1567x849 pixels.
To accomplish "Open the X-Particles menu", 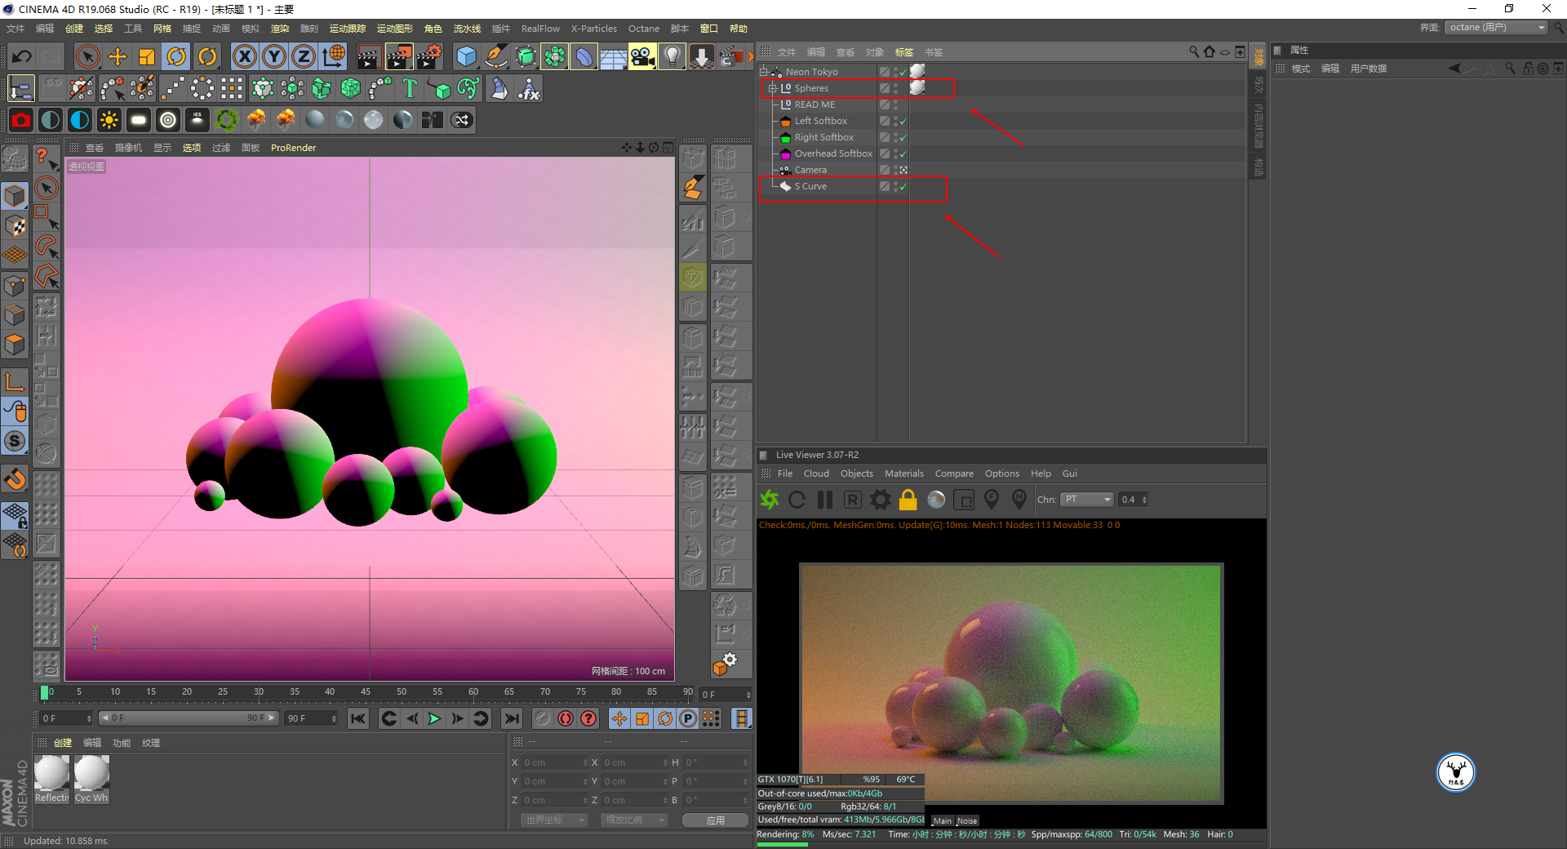I will click(593, 29).
